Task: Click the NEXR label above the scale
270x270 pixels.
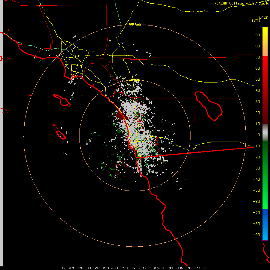Action: [264, 18]
